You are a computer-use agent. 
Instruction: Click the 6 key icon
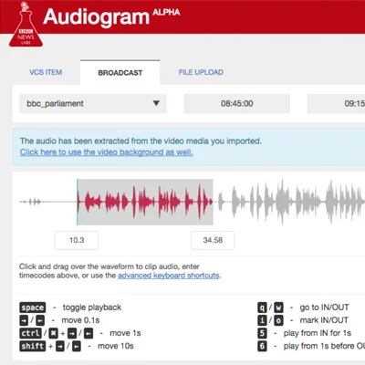(262, 346)
